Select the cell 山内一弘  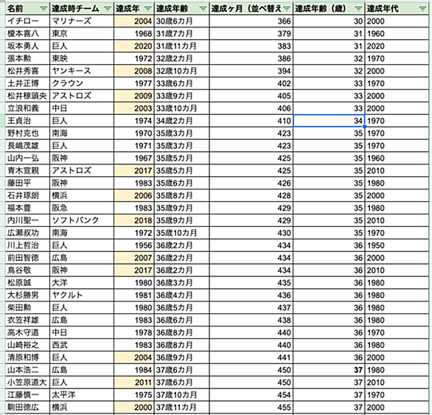click(x=27, y=158)
